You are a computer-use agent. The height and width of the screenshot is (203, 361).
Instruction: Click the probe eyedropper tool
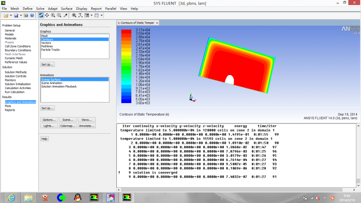tap(65, 15)
